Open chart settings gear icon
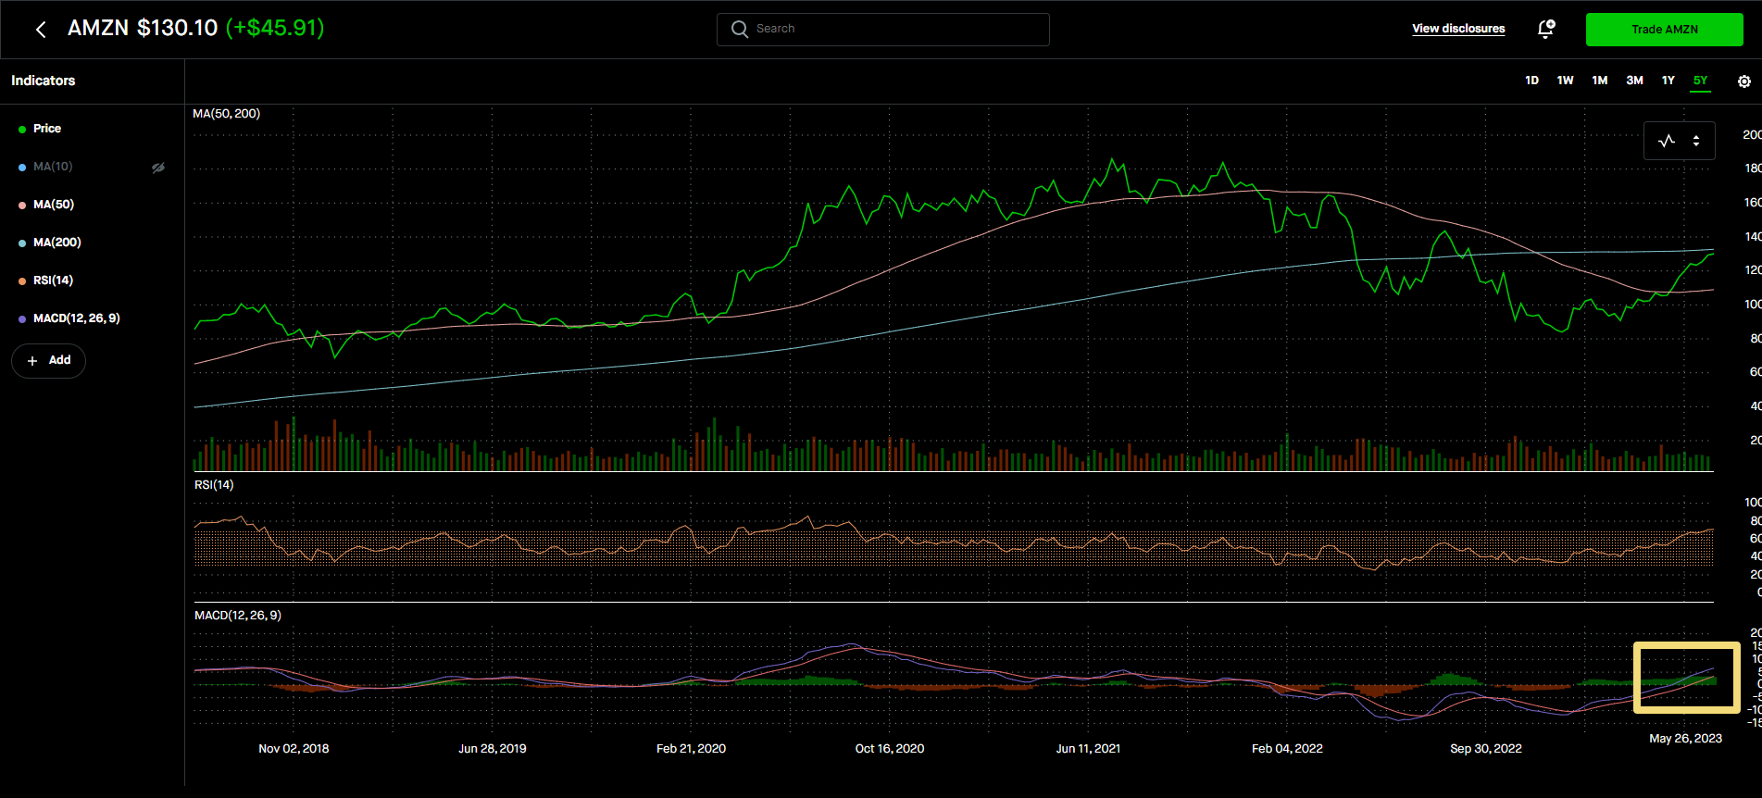 (1743, 81)
